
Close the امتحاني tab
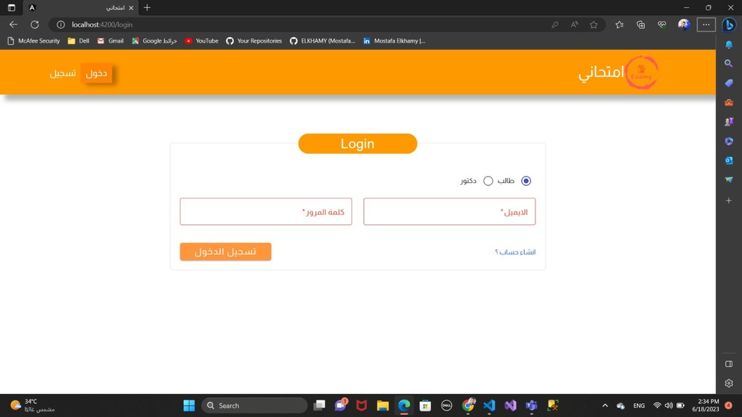click(x=131, y=7)
